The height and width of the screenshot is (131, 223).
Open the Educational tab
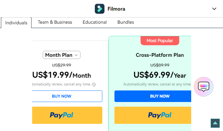coord(95,22)
